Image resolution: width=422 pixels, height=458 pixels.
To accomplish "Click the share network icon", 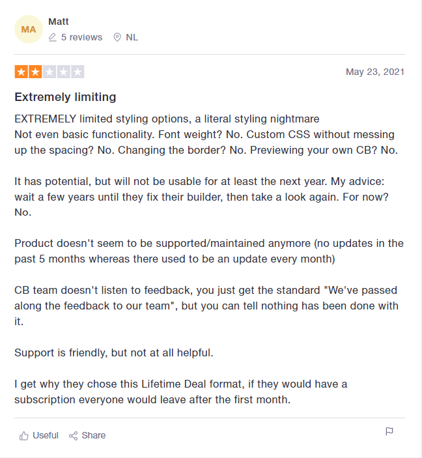I will (74, 435).
